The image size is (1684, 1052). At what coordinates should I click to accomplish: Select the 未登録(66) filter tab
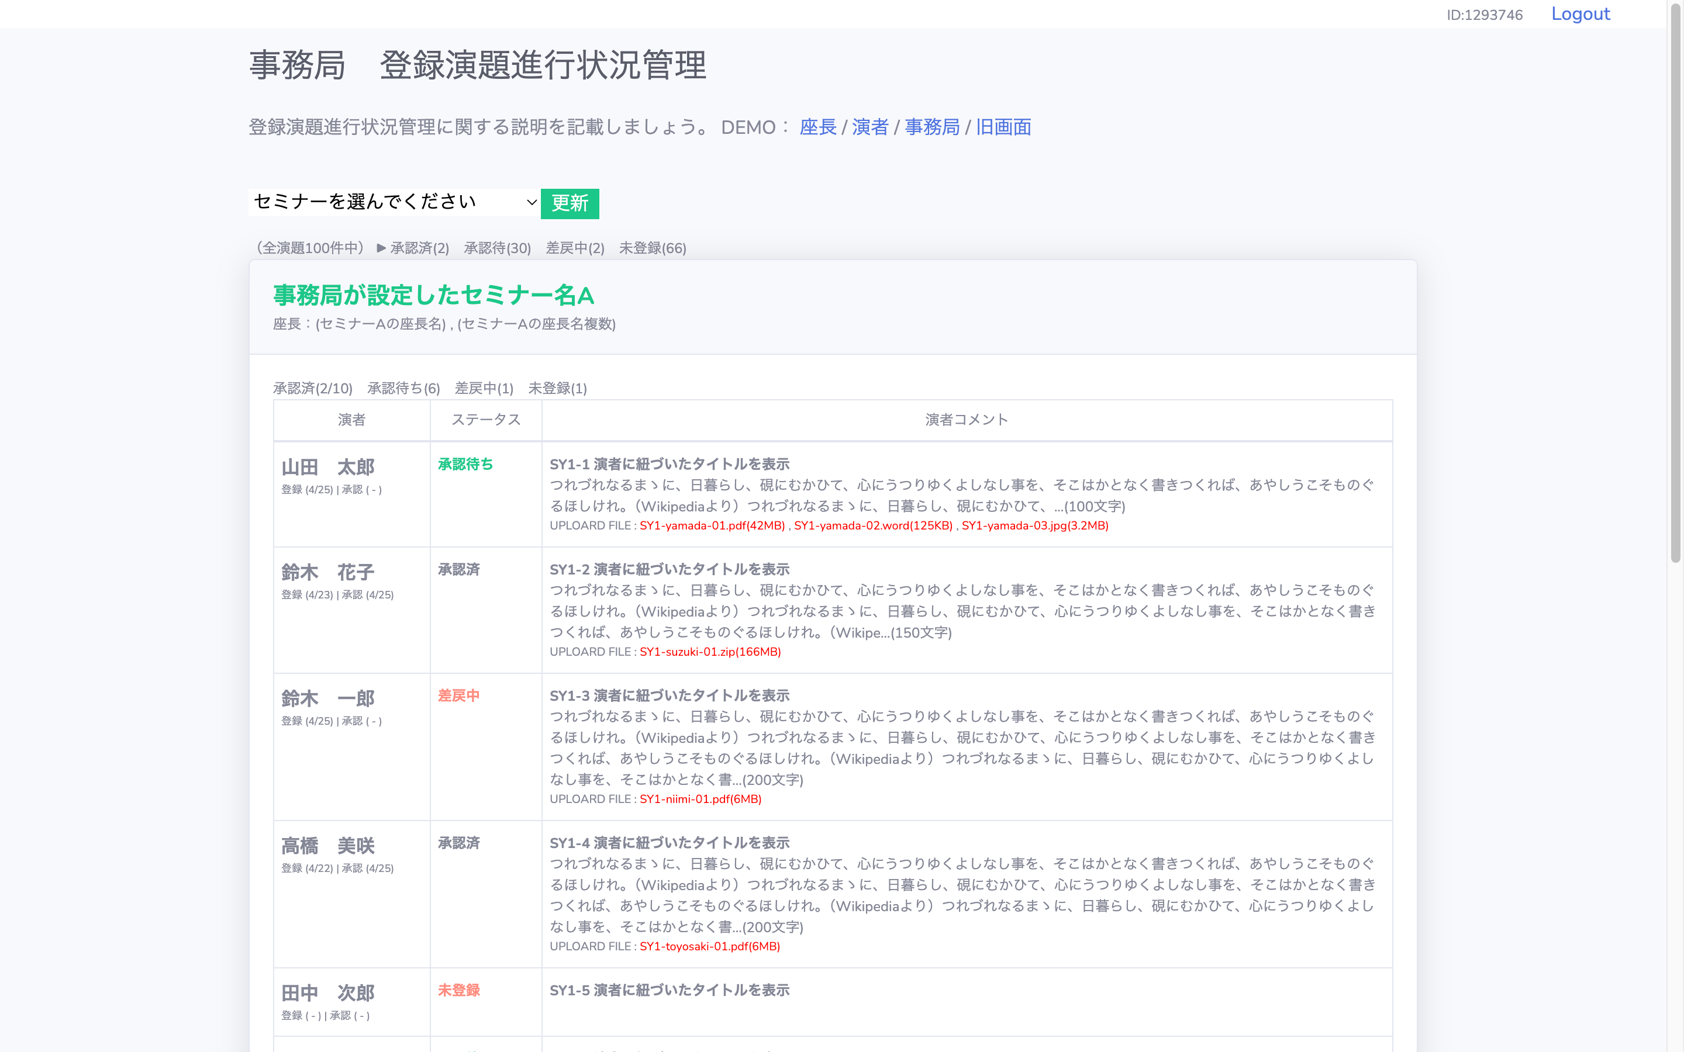coord(652,248)
